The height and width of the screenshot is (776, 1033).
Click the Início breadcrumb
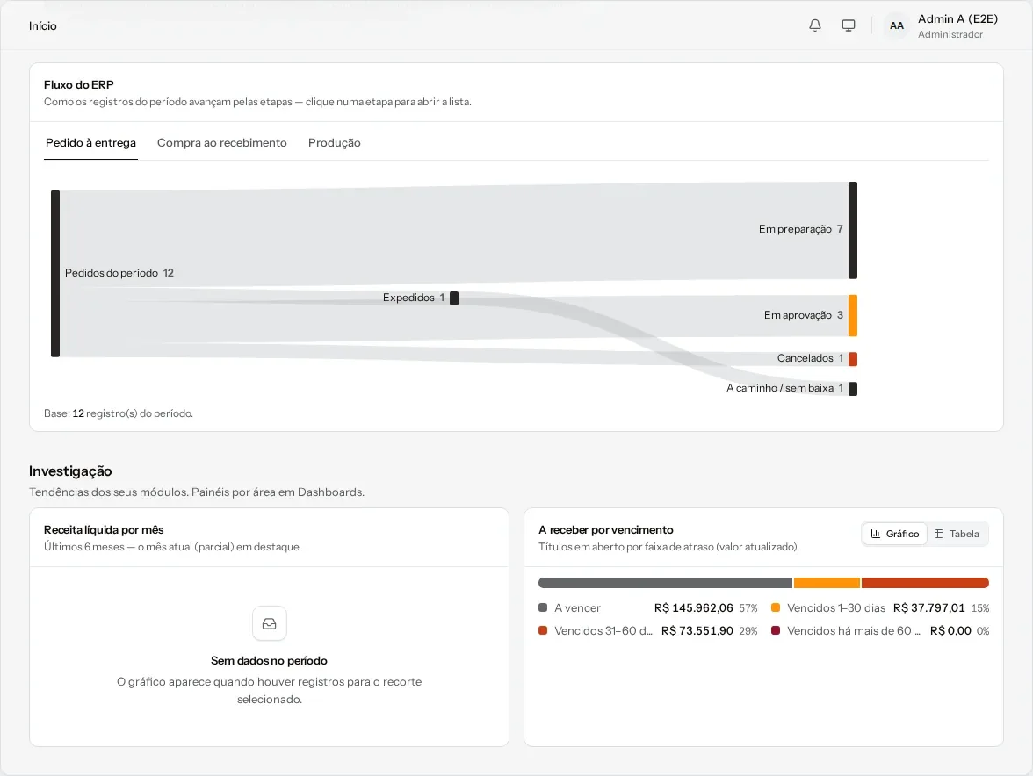tap(43, 25)
